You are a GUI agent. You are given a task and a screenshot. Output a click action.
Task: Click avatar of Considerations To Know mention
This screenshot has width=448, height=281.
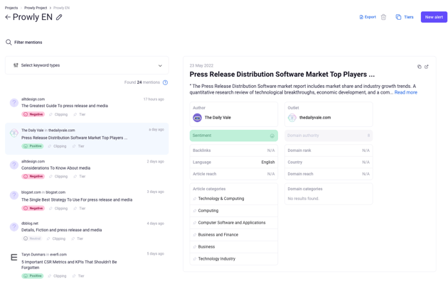tap(14, 165)
